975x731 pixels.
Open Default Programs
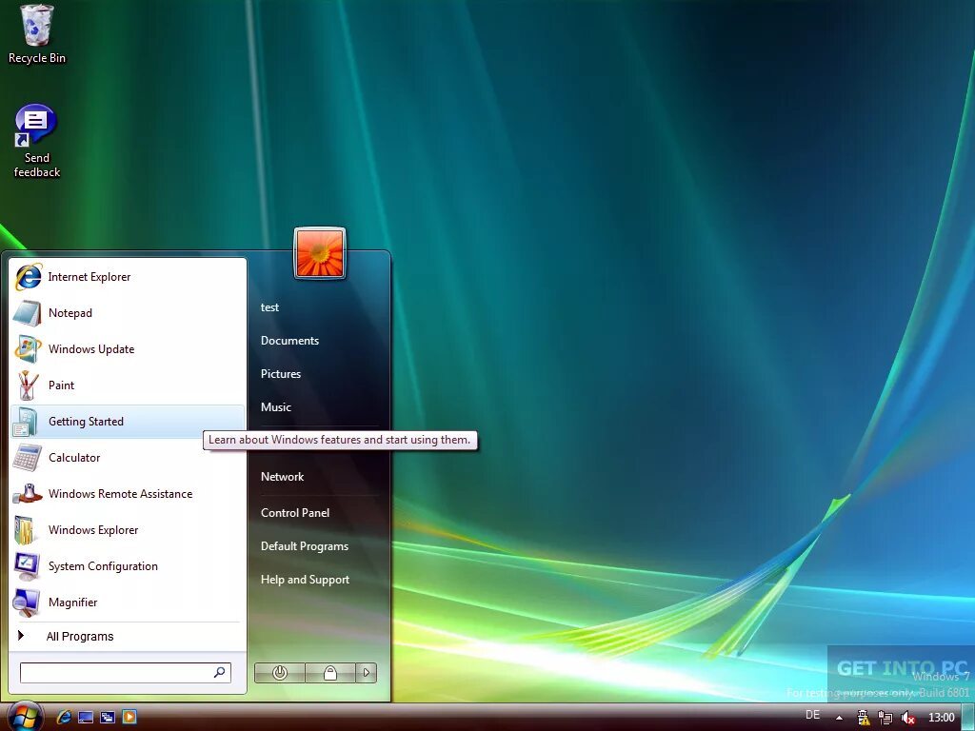304,546
